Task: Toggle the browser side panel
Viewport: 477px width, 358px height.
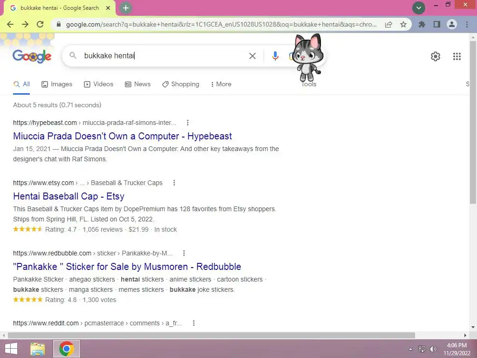Action: (437, 24)
